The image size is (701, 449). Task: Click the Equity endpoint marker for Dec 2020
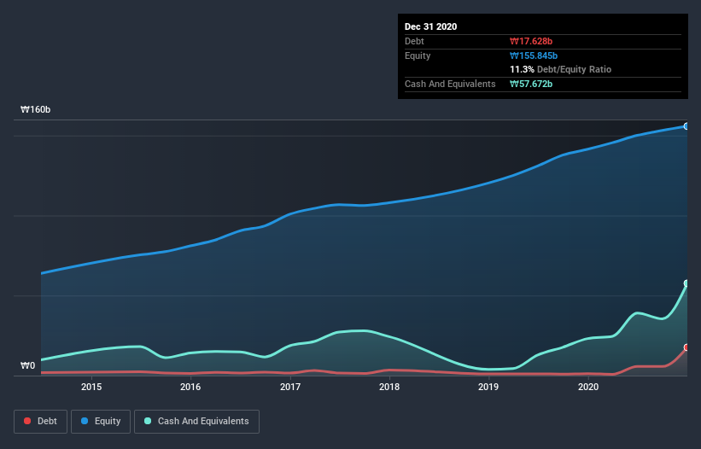(x=686, y=126)
